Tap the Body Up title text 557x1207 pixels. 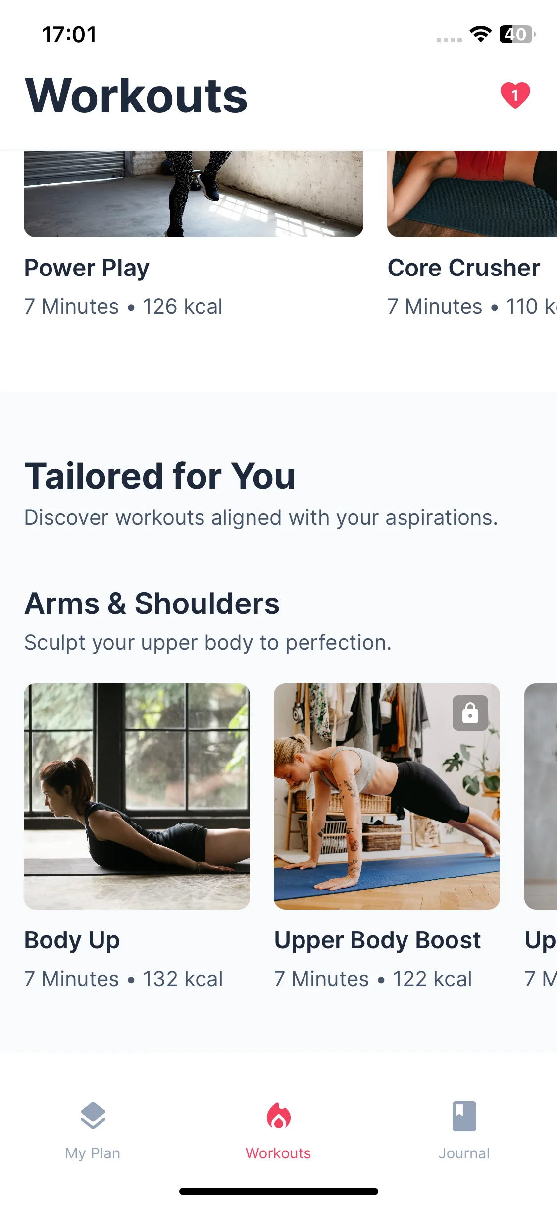[x=72, y=940]
